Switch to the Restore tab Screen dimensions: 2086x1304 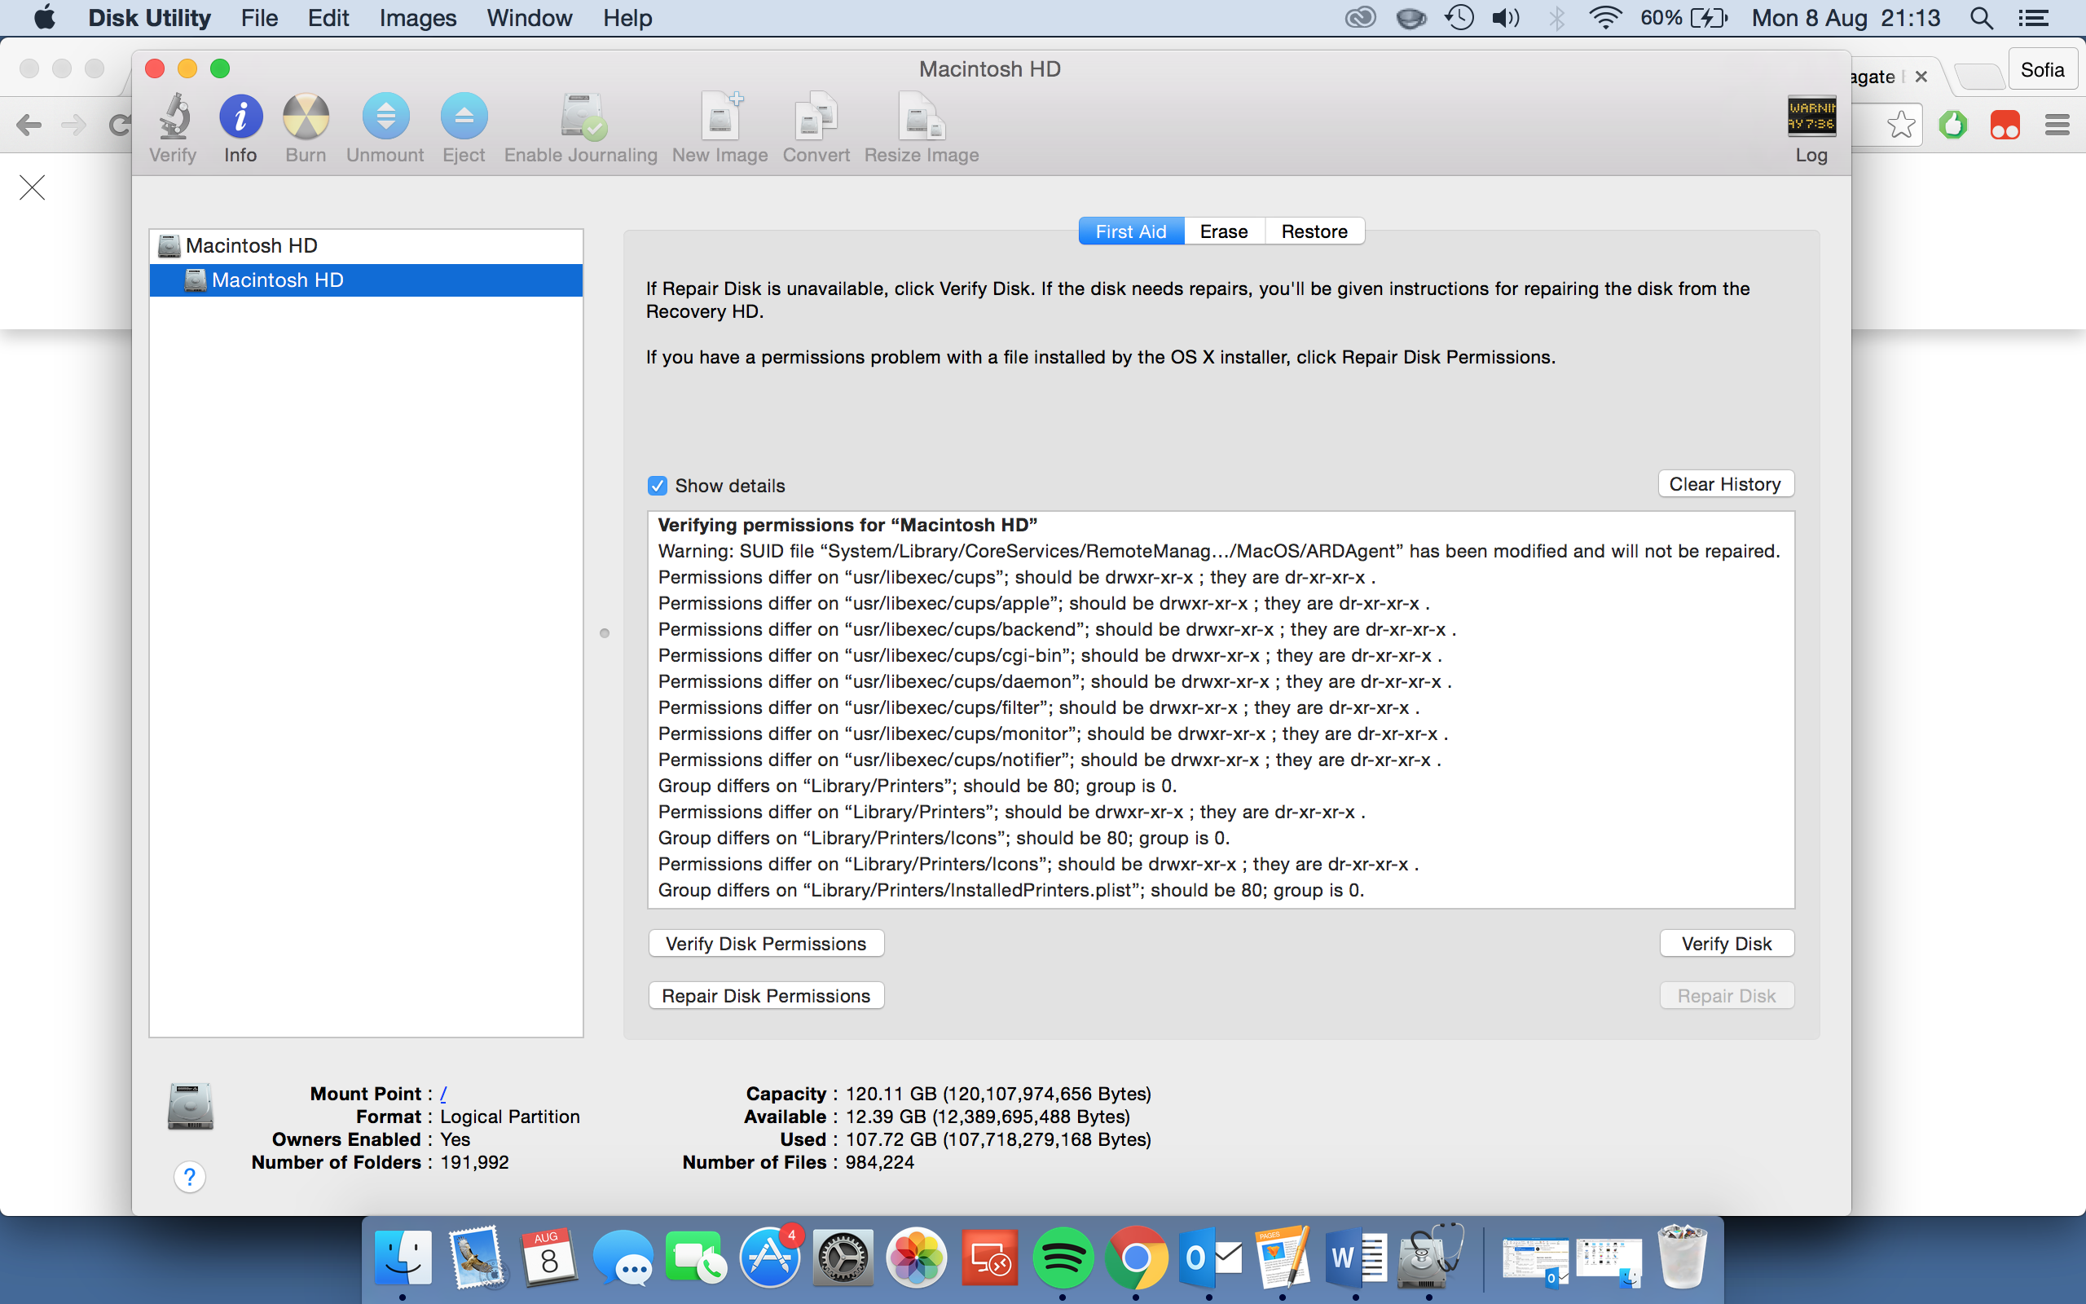click(x=1314, y=231)
